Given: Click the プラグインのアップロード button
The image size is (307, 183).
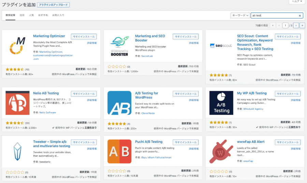Looking at the screenshot, I should 53,5.
